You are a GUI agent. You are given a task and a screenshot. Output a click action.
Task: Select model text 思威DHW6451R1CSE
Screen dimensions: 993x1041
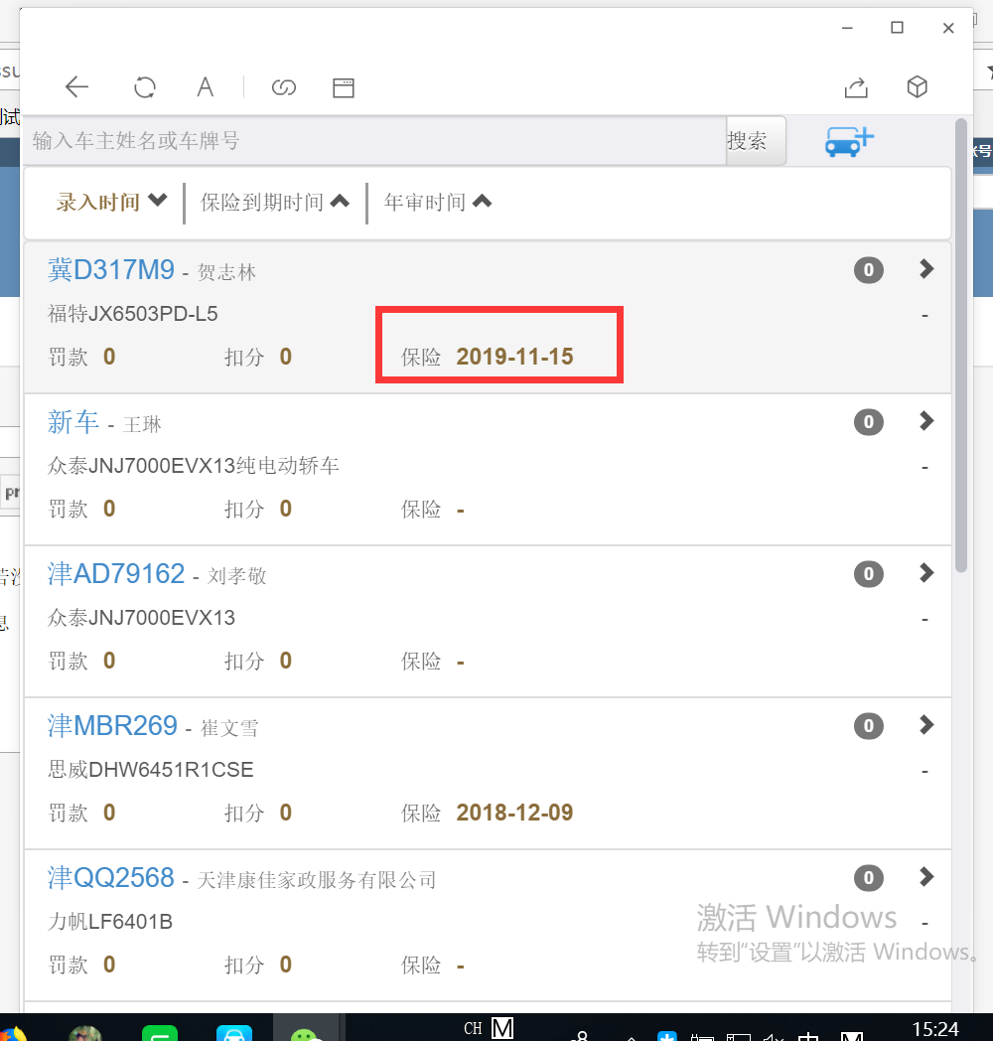tap(151, 770)
